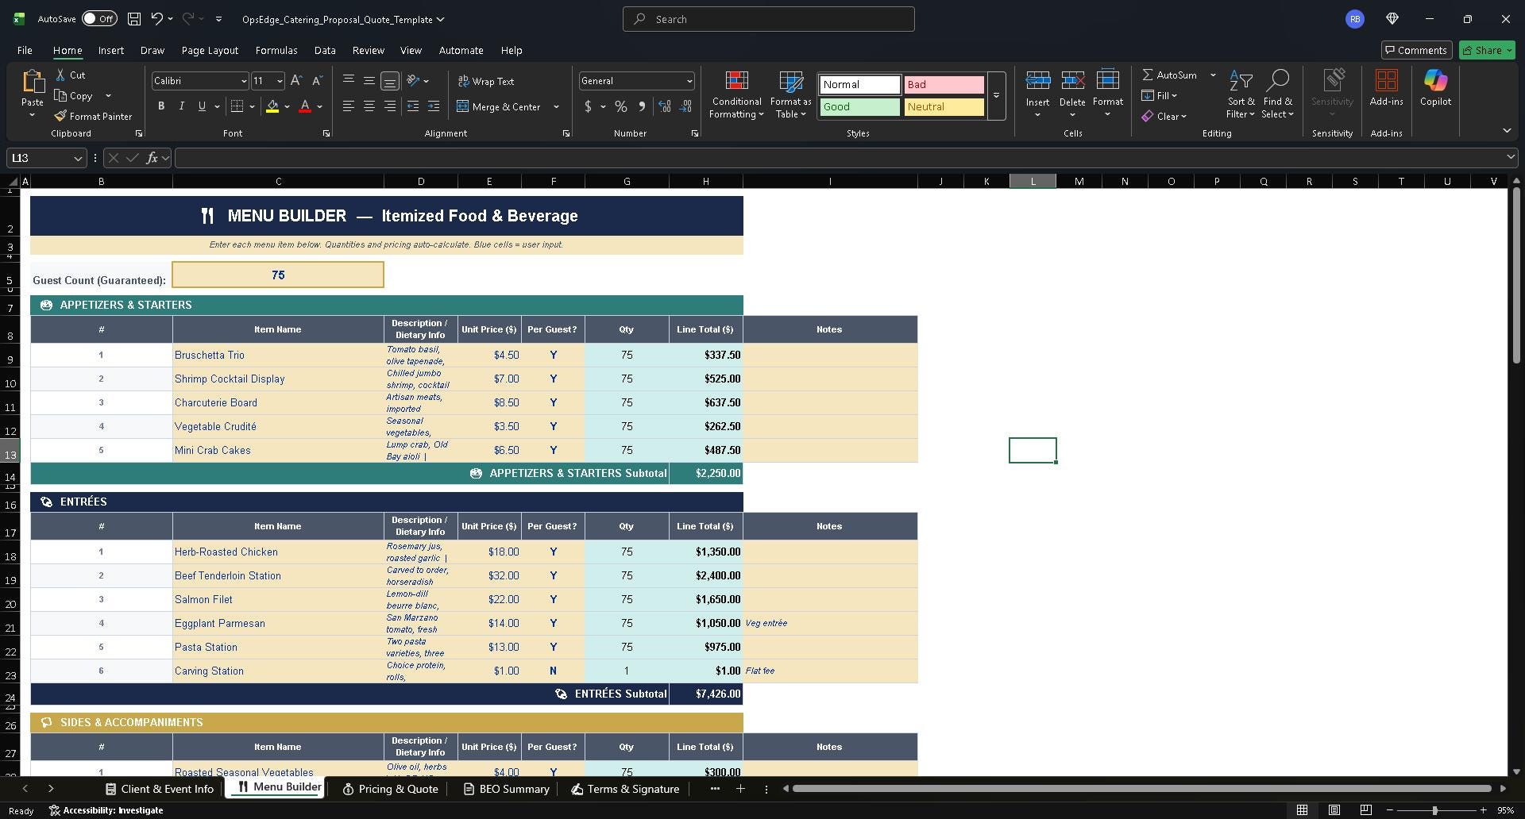Click into the formula bar
1525x819 pixels.
(842, 158)
